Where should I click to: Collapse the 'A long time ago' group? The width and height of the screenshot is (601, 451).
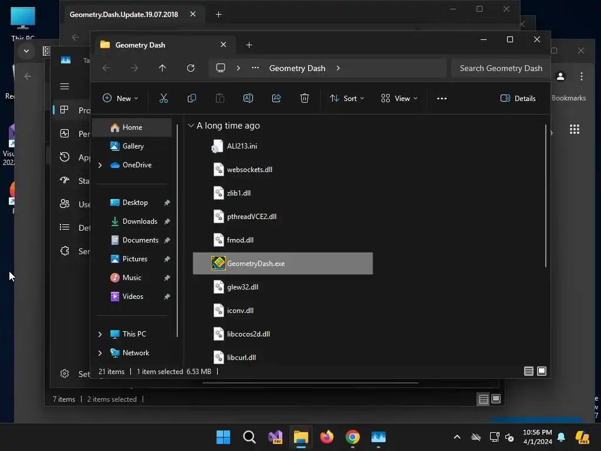coord(191,126)
